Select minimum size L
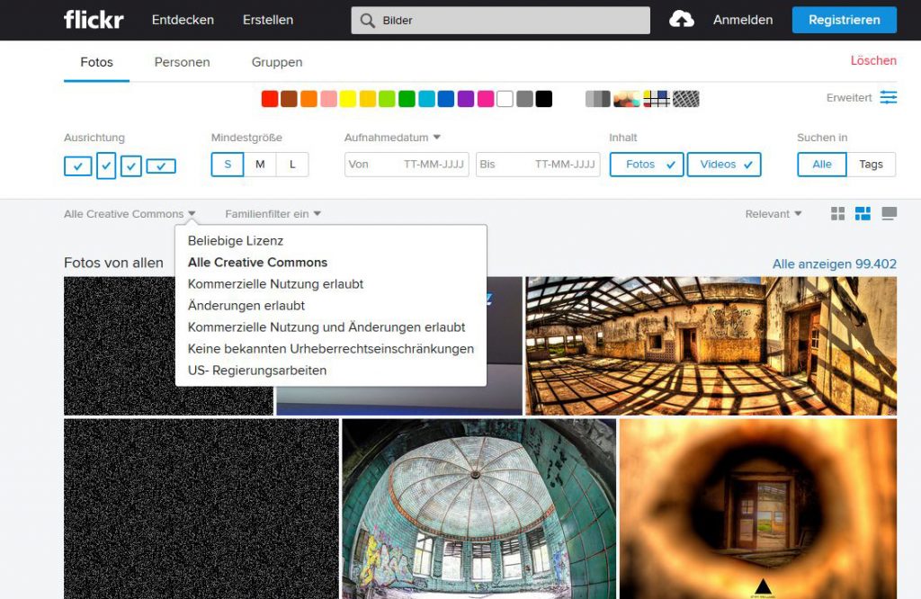 [292, 165]
